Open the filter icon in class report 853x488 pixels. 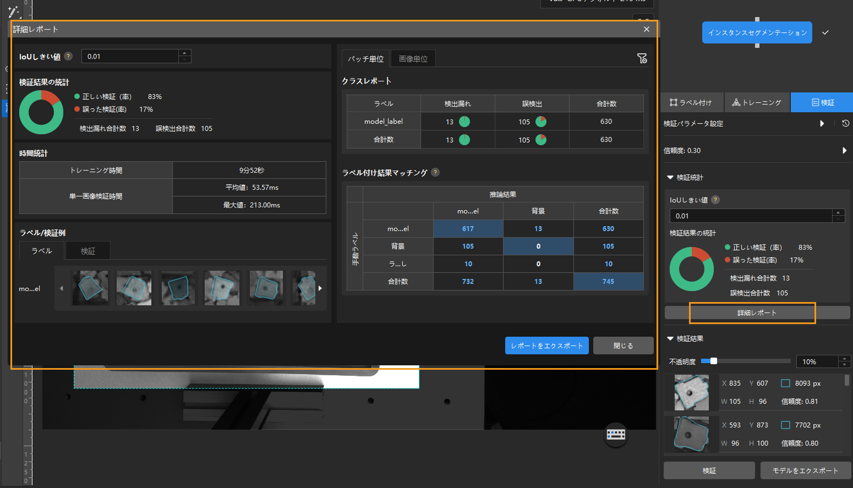(x=642, y=58)
